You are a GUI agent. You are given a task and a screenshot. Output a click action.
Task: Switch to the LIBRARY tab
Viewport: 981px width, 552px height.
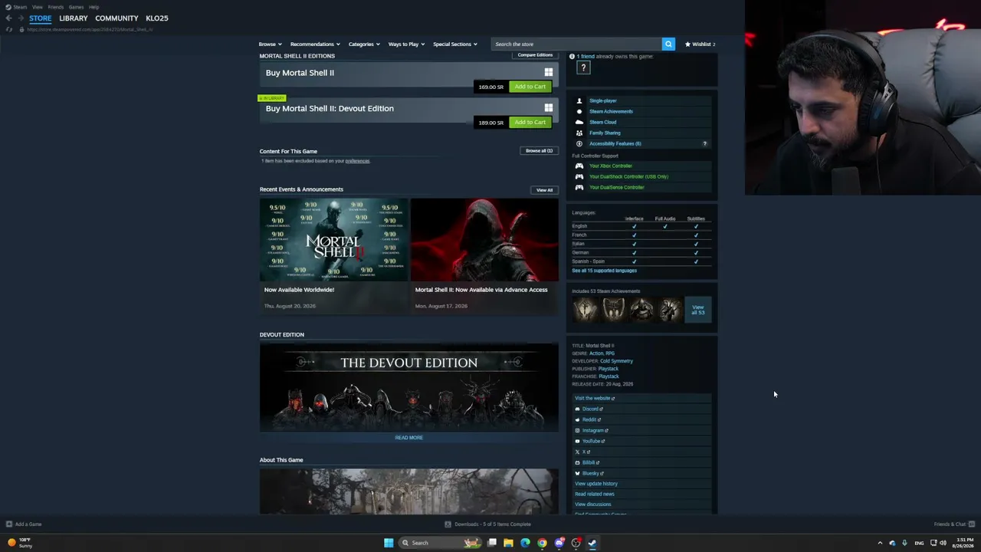[x=74, y=18]
